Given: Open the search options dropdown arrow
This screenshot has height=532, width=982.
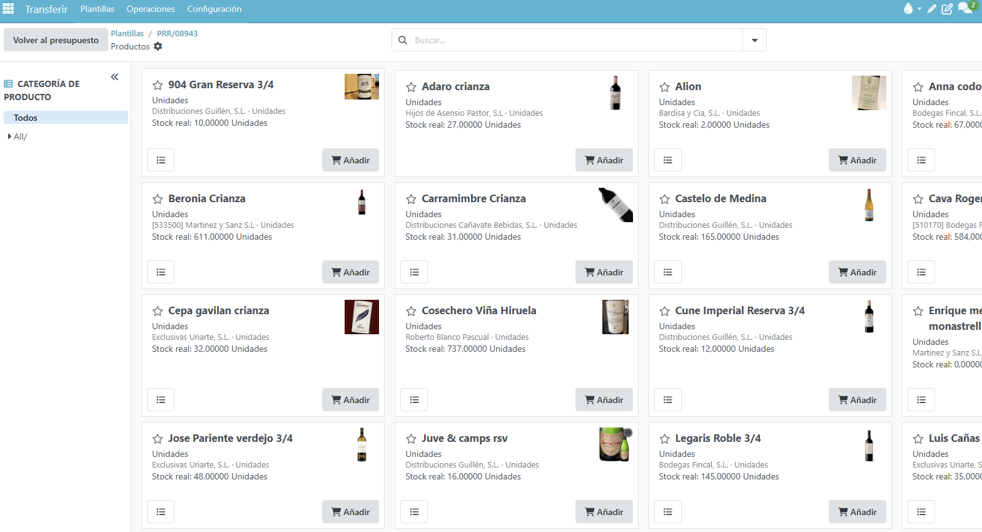Looking at the screenshot, I should [754, 40].
